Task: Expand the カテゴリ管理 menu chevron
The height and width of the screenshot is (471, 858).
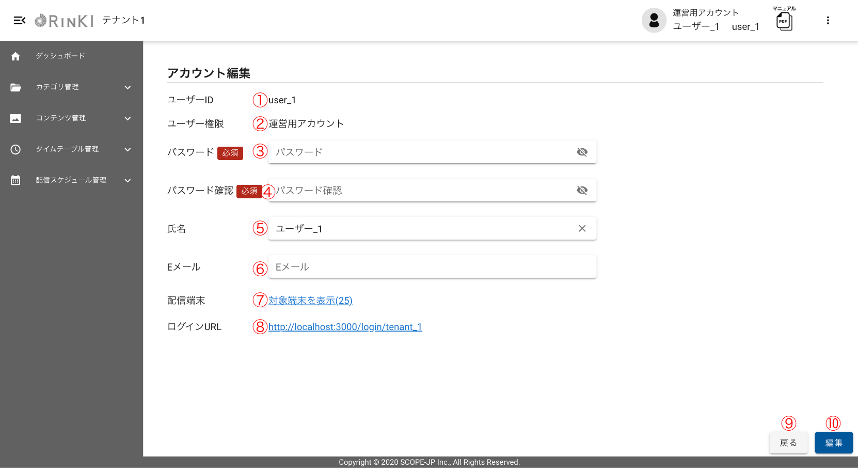Action: (128, 87)
